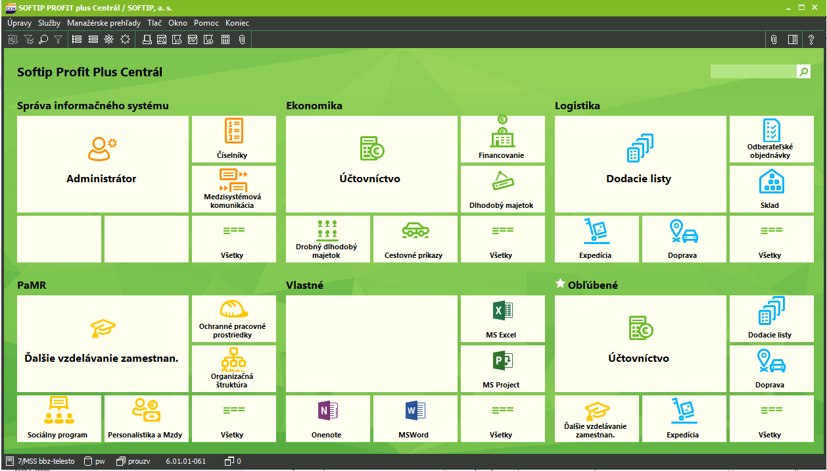
Task: Open the Číselníky tile
Action: pyautogui.click(x=233, y=139)
